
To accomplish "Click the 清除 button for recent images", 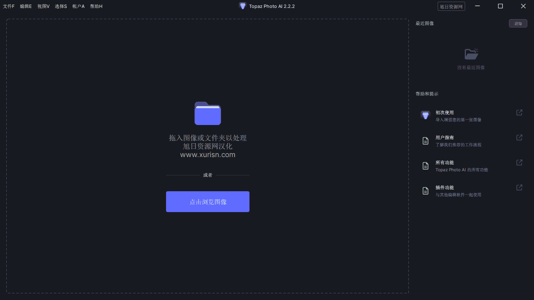I will [x=518, y=24].
